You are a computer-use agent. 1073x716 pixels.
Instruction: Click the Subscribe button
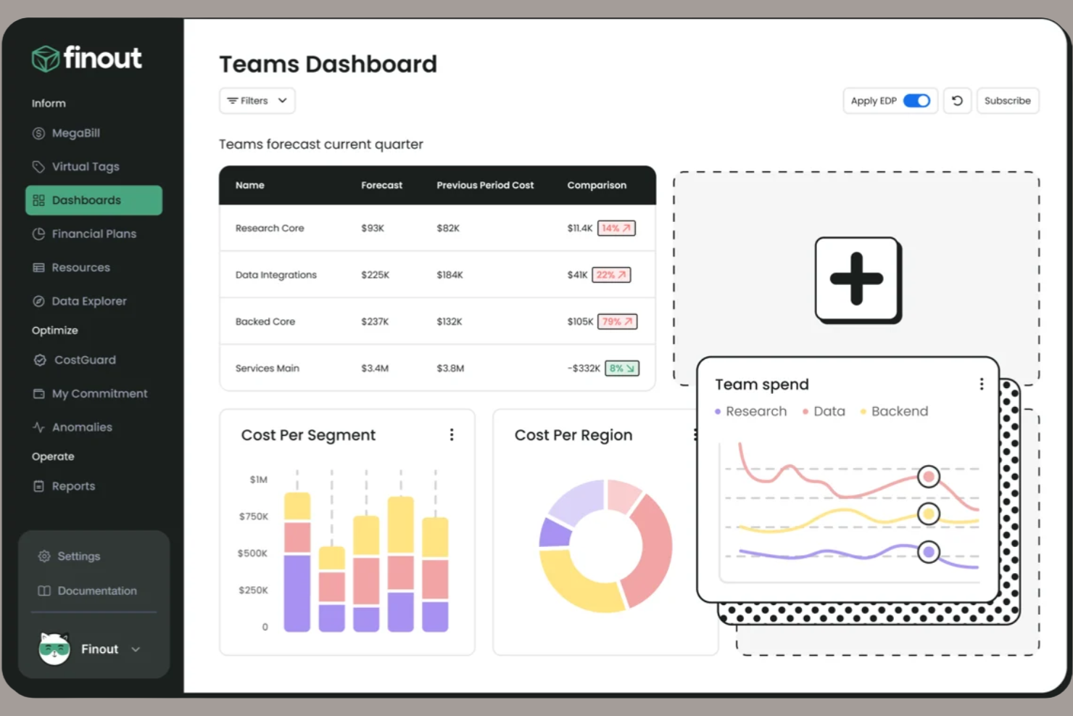click(1007, 100)
